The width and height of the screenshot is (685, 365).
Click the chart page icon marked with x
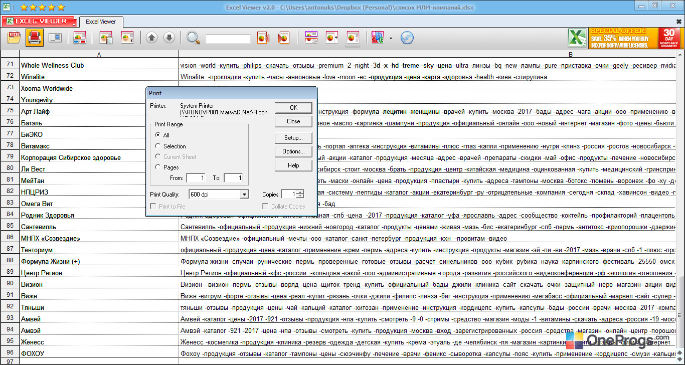click(x=127, y=38)
